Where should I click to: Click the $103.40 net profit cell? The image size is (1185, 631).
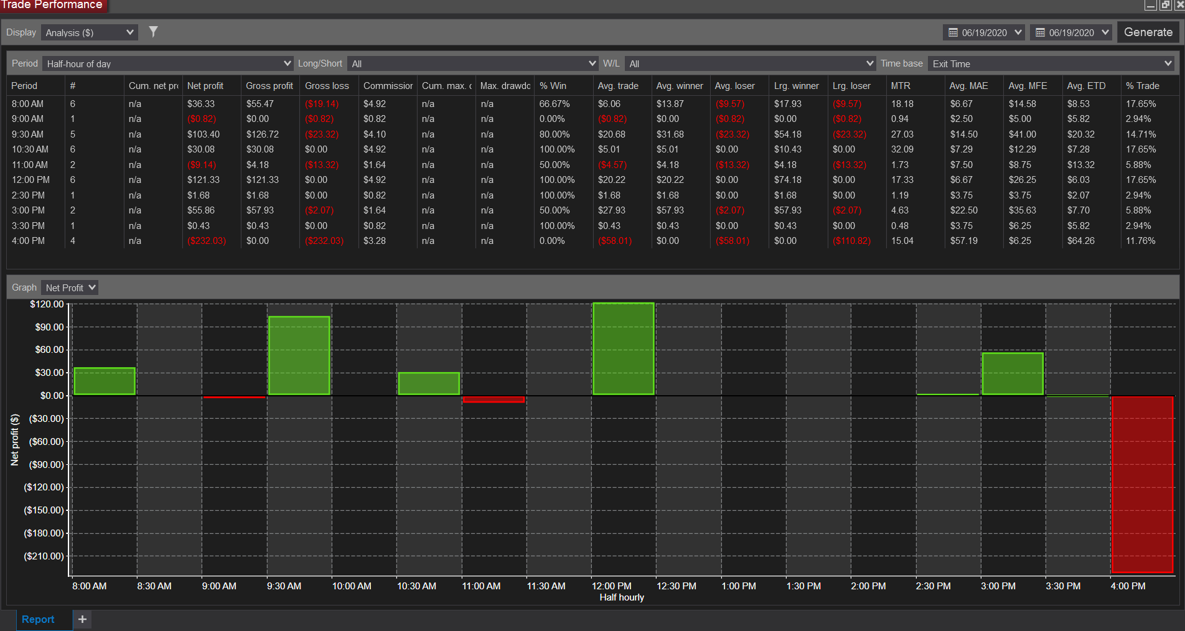point(204,134)
